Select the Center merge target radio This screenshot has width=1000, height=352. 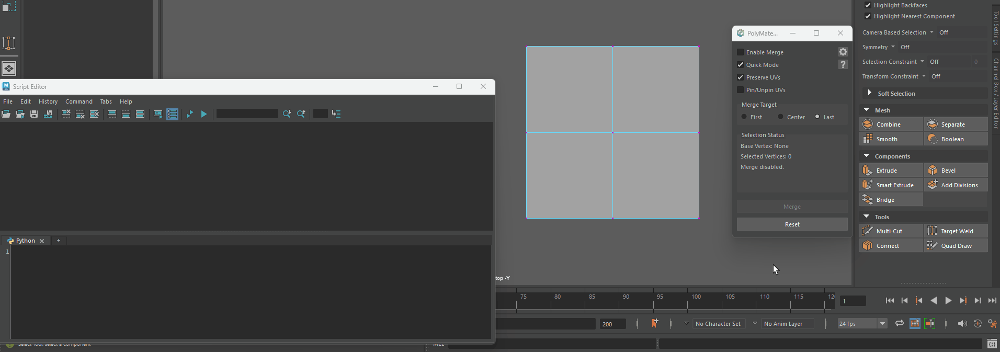tap(780, 117)
